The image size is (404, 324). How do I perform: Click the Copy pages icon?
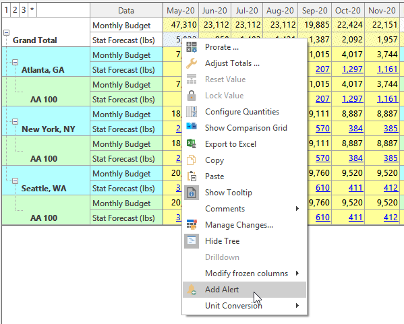pos(192,160)
